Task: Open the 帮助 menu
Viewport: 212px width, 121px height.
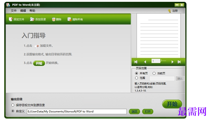Action: pos(32,11)
